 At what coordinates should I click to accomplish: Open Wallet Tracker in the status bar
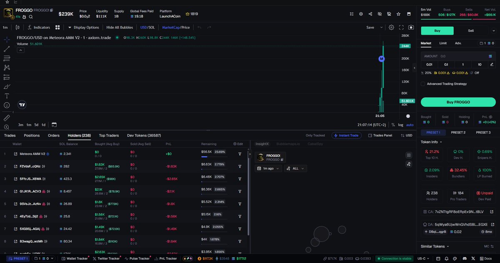75,258
